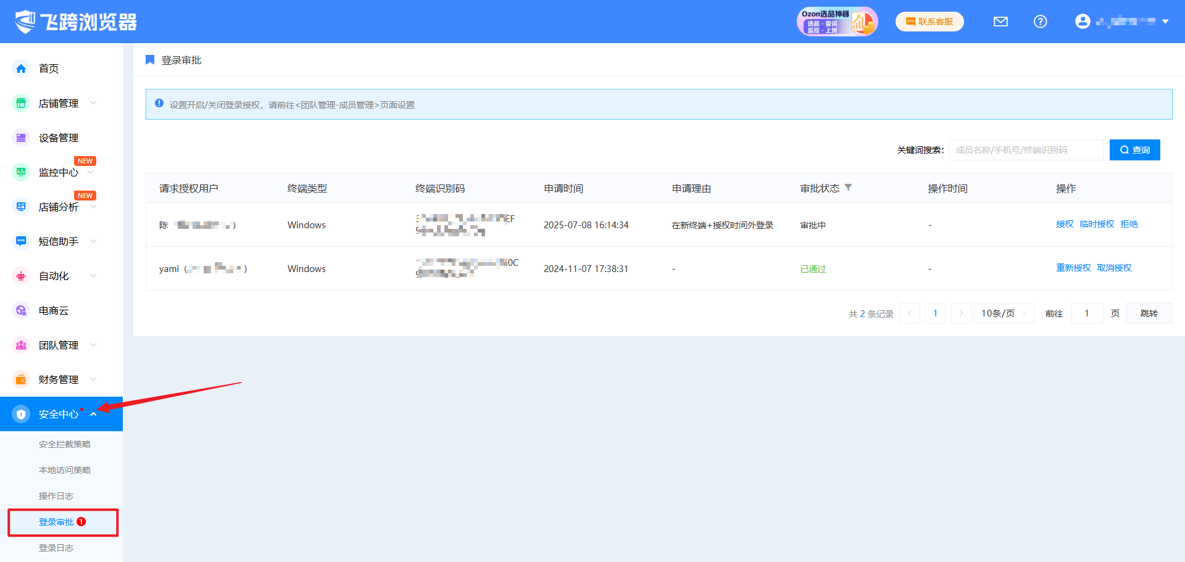The height and width of the screenshot is (562, 1185).
Task: Click the 审批状态 filter funnel icon
Action: (x=848, y=188)
